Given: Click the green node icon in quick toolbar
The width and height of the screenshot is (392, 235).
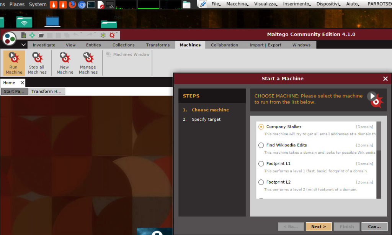Looking at the screenshot, I should point(103,35).
